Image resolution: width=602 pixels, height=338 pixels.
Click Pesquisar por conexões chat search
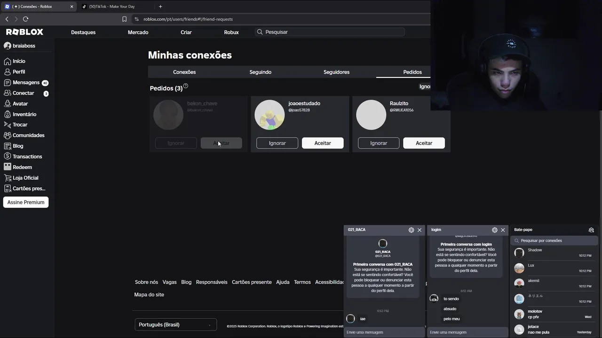[554, 240]
